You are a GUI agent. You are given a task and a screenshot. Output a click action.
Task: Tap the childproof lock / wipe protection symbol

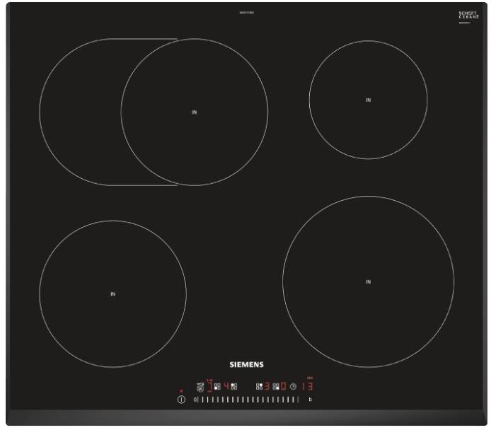pos(200,387)
